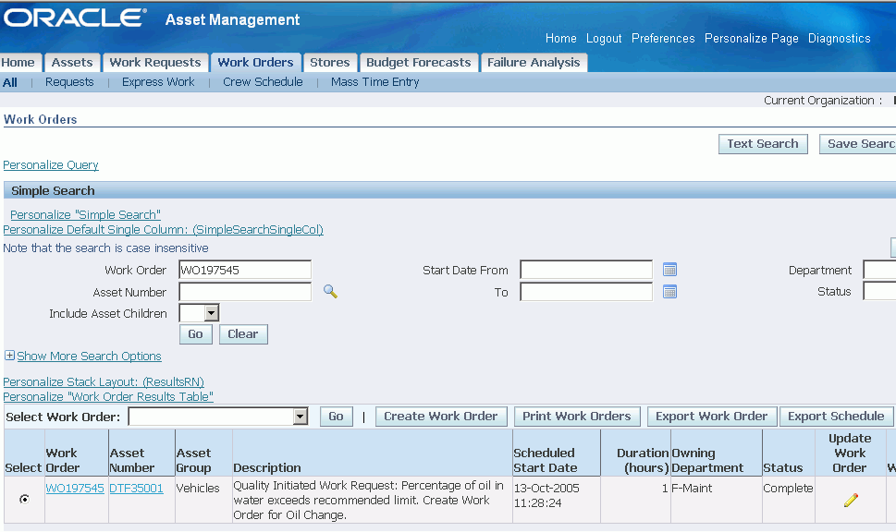Click the Save Search button

858,144
